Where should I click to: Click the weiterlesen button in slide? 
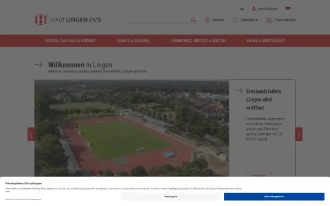[x=258, y=174]
